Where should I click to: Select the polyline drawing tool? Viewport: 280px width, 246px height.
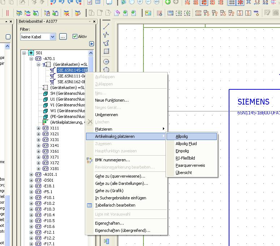click(x=106, y=35)
